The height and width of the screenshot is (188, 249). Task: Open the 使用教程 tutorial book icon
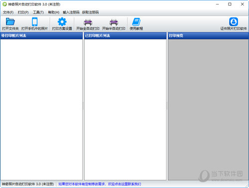pyautogui.click(x=136, y=24)
